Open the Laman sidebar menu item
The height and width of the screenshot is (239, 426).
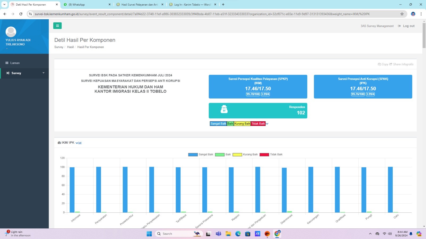click(24, 63)
